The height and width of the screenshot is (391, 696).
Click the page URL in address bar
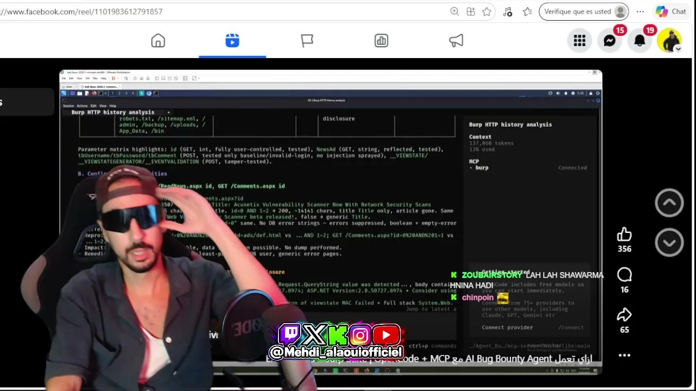pyautogui.click(x=81, y=11)
